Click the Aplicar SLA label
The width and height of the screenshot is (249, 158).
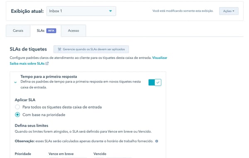click(25, 100)
